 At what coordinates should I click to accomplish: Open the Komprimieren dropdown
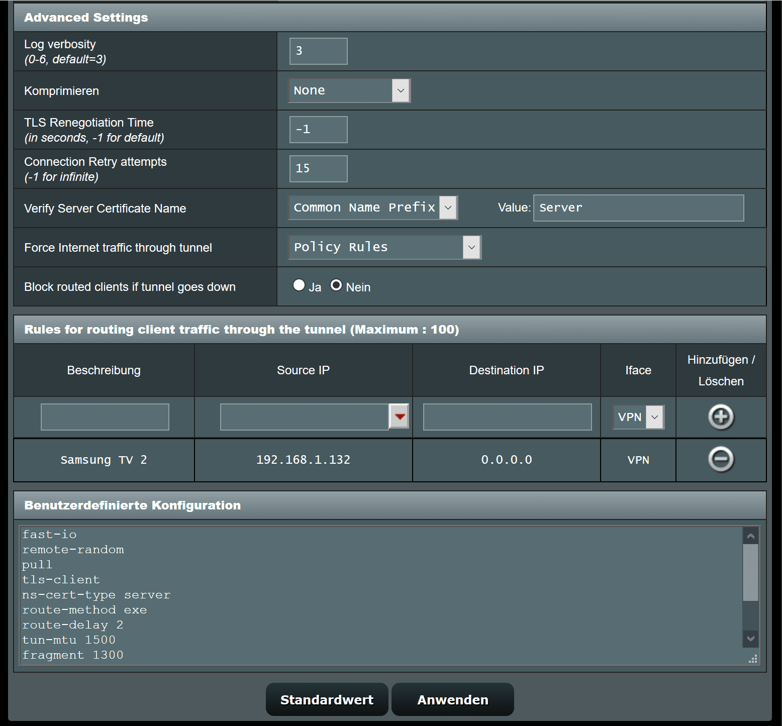[x=349, y=91]
